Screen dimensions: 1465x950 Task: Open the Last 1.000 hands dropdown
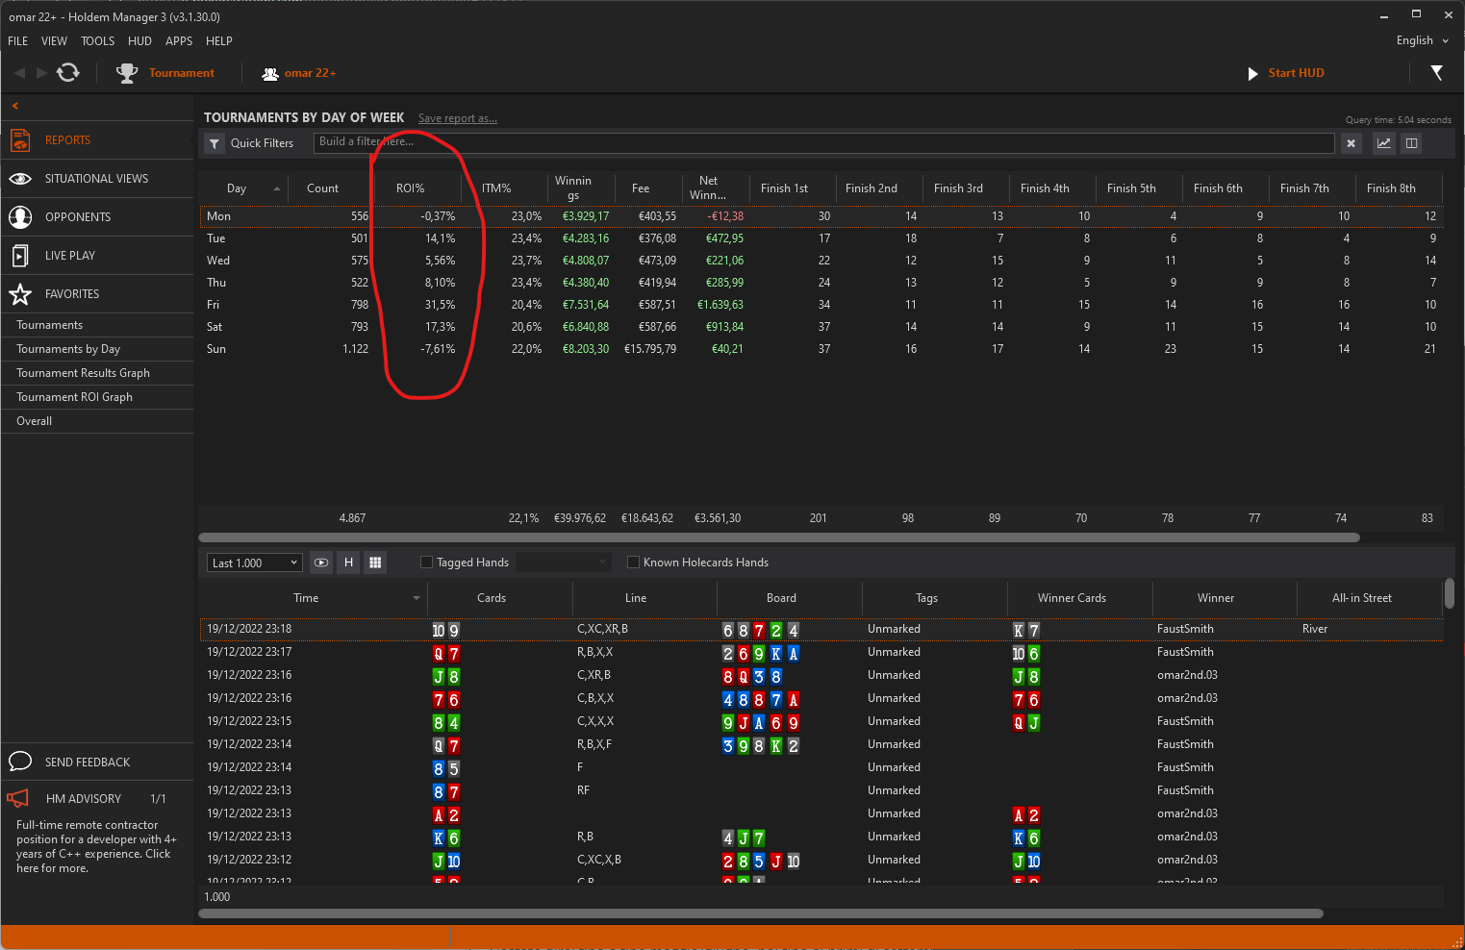coord(255,562)
